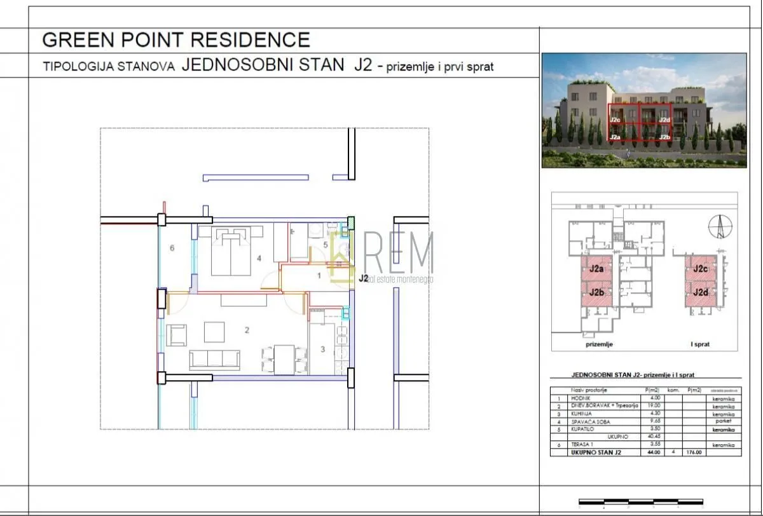Click the 3.50 area value for KUPATILO

(x=656, y=429)
